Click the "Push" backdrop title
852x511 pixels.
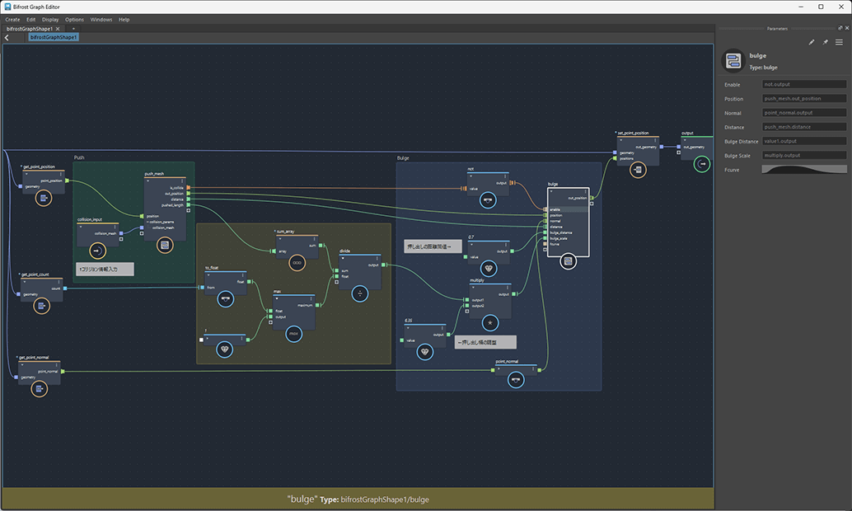[79, 157]
